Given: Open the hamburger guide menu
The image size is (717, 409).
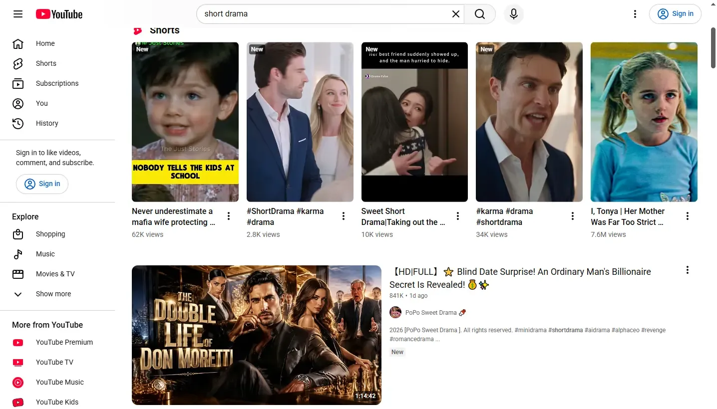Looking at the screenshot, I should (x=18, y=14).
